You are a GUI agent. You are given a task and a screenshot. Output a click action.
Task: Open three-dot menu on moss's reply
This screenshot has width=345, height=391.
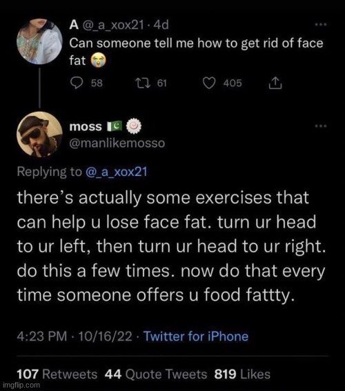[x=321, y=126]
